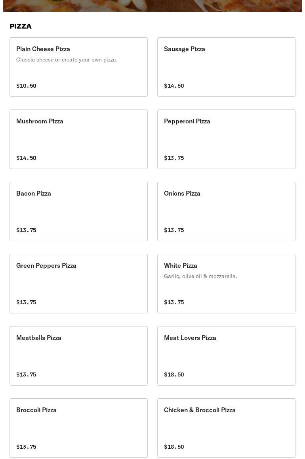Select the Chicken & Broccoli Pizza card

point(226,428)
